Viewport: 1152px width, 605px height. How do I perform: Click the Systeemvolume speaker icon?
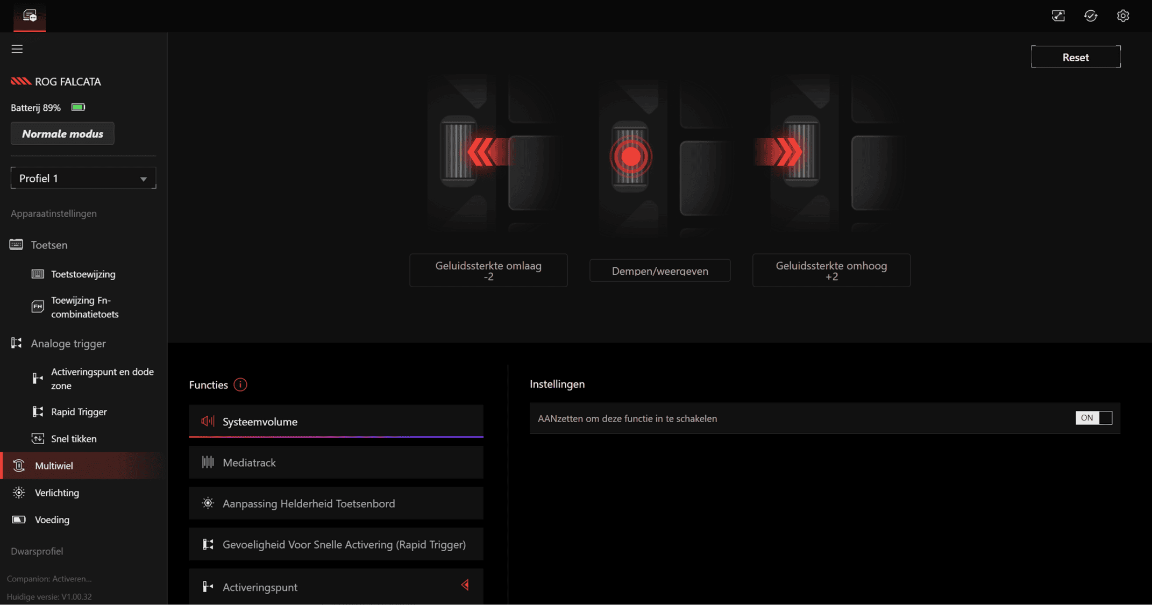click(208, 421)
